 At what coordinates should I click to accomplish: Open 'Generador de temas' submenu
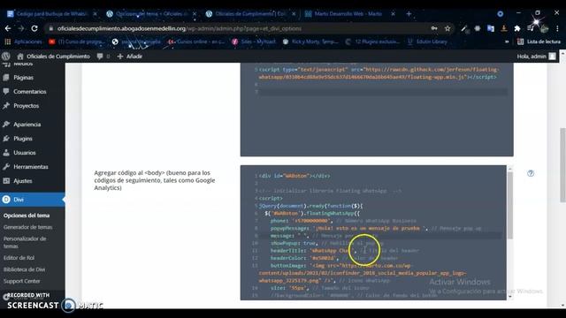27,227
